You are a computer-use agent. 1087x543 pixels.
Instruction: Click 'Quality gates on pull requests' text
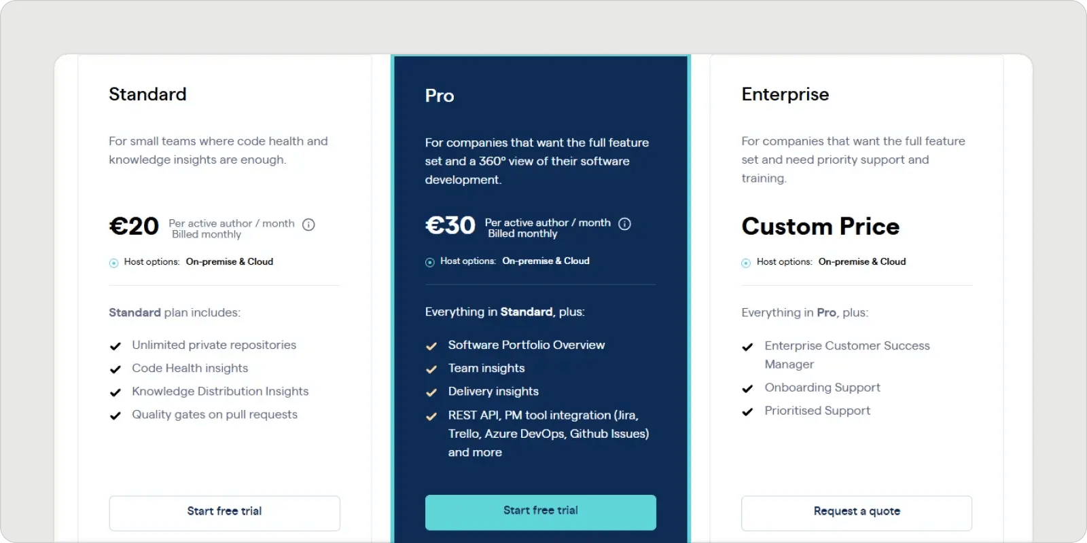pyautogui.click(x=215, y=414)
